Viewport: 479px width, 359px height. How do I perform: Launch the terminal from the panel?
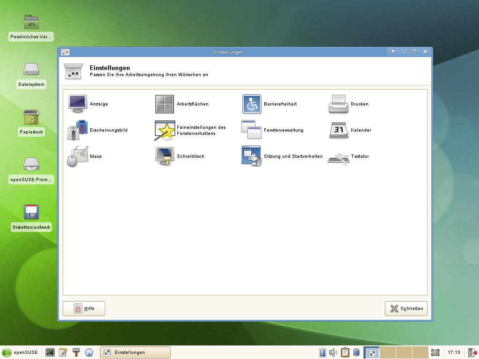[x=50, y=352]
